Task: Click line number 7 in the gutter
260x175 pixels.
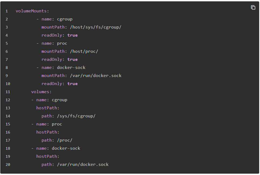Action: point(7,59)
